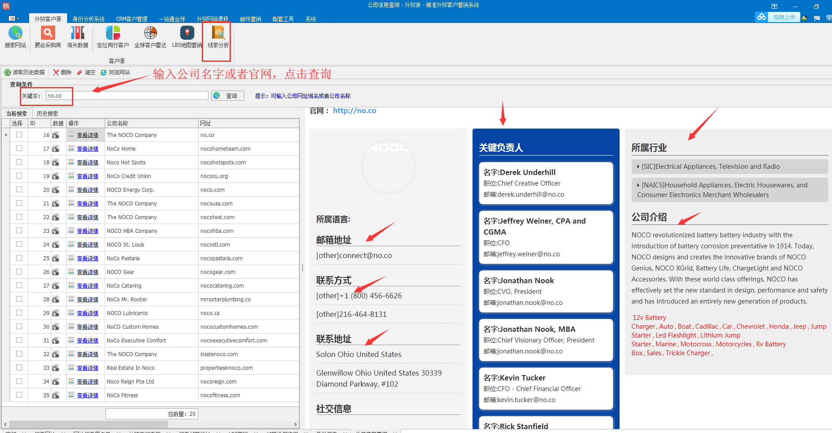This screenshot has width=832, height=433.
Task: Click the horizontal scrollbar under the results table
Action: [88, 424]
